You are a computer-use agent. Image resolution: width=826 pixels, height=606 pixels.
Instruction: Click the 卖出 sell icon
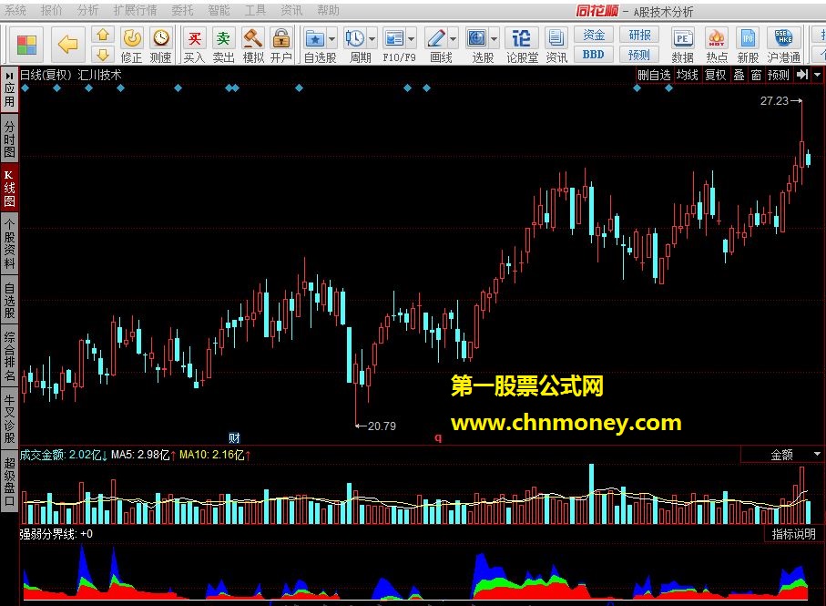coord(223,46)
